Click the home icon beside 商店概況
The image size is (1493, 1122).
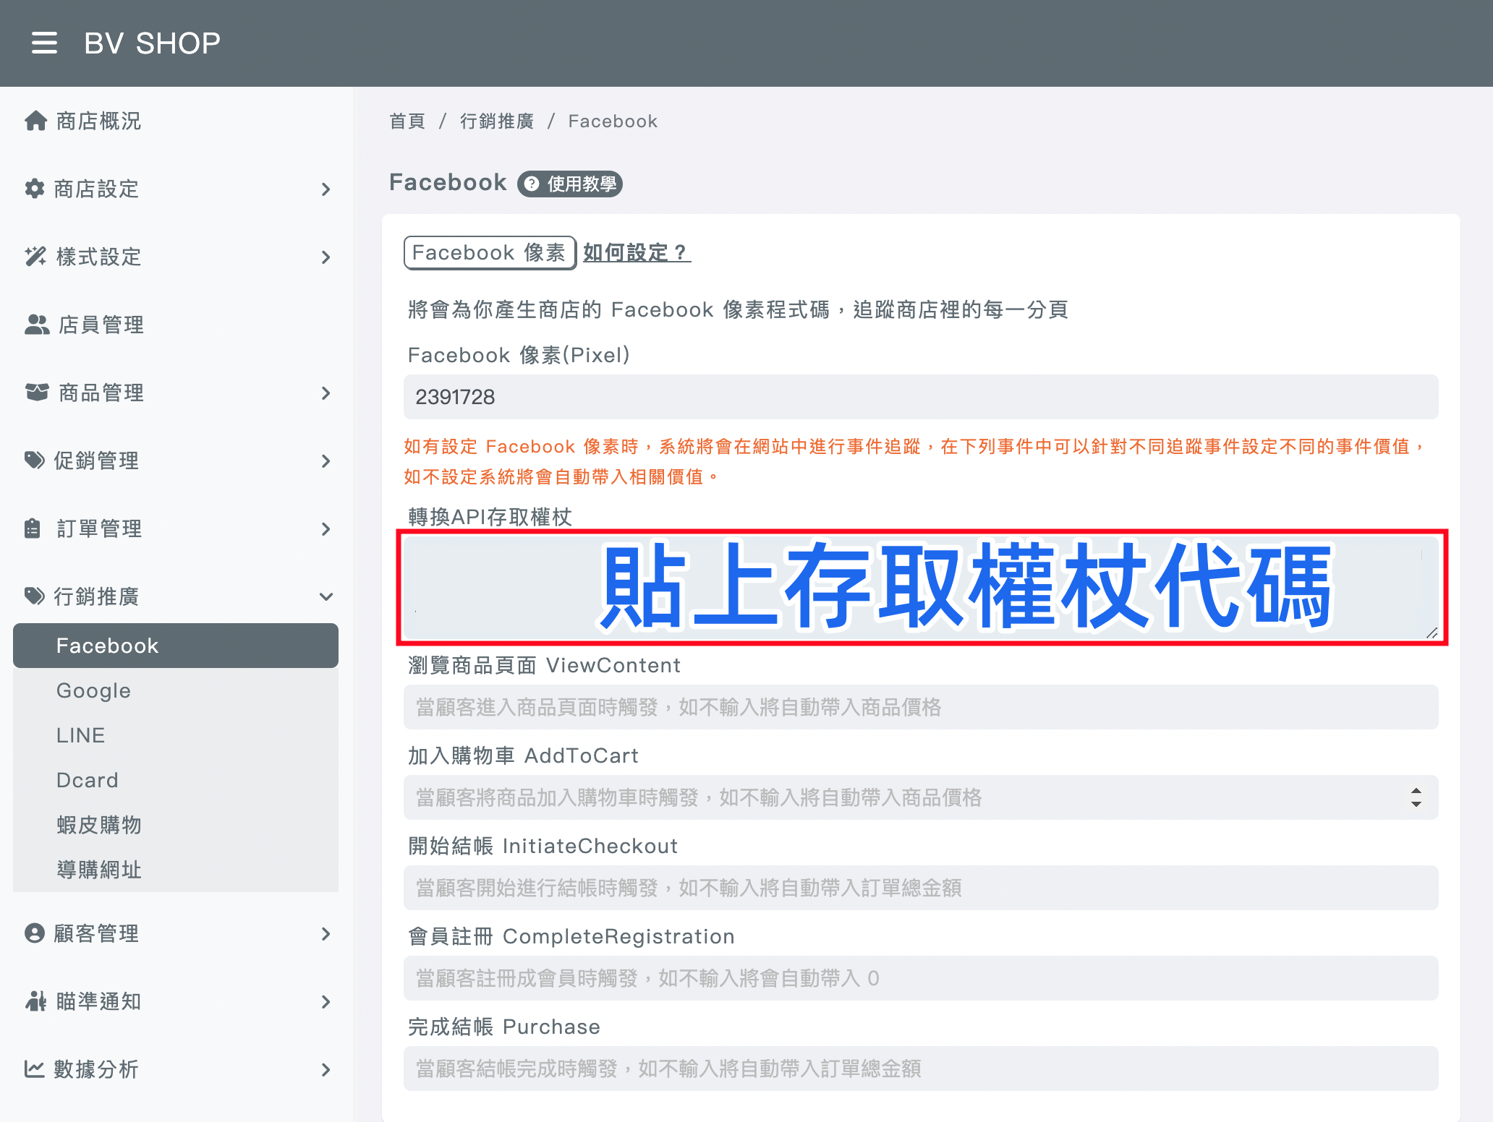click(x=35, y=121)
